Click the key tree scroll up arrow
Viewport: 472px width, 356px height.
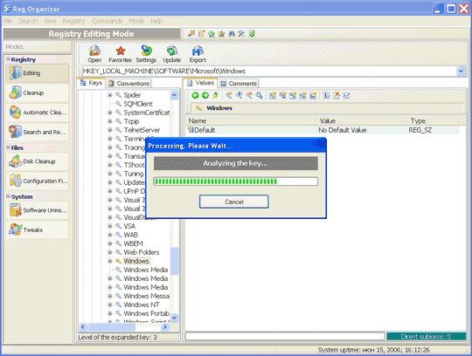tap(174, 95)
